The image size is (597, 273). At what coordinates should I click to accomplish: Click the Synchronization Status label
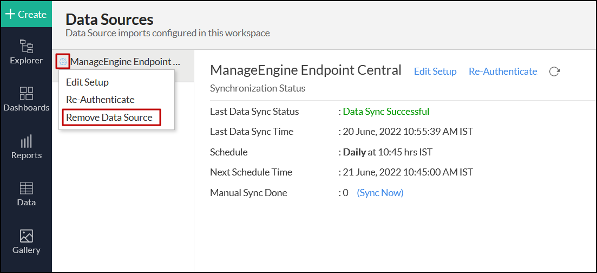click(x=258, y=88)
